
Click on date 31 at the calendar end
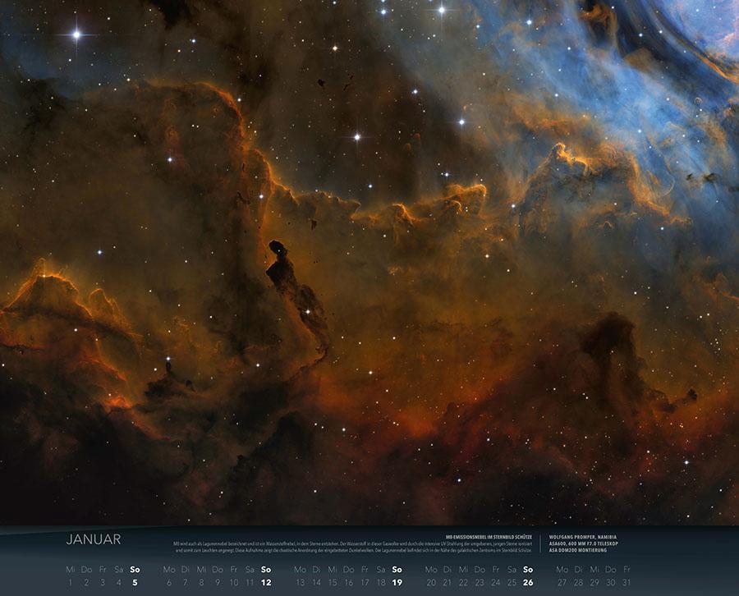tap(627, 582)
